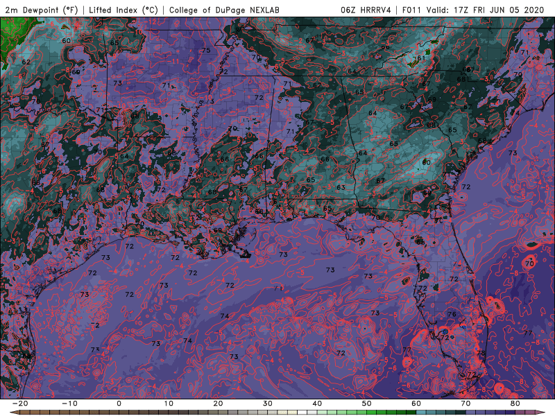Click the 75 dewpoint value on the map
555x416 pixels.
click(x=206, y=50)
